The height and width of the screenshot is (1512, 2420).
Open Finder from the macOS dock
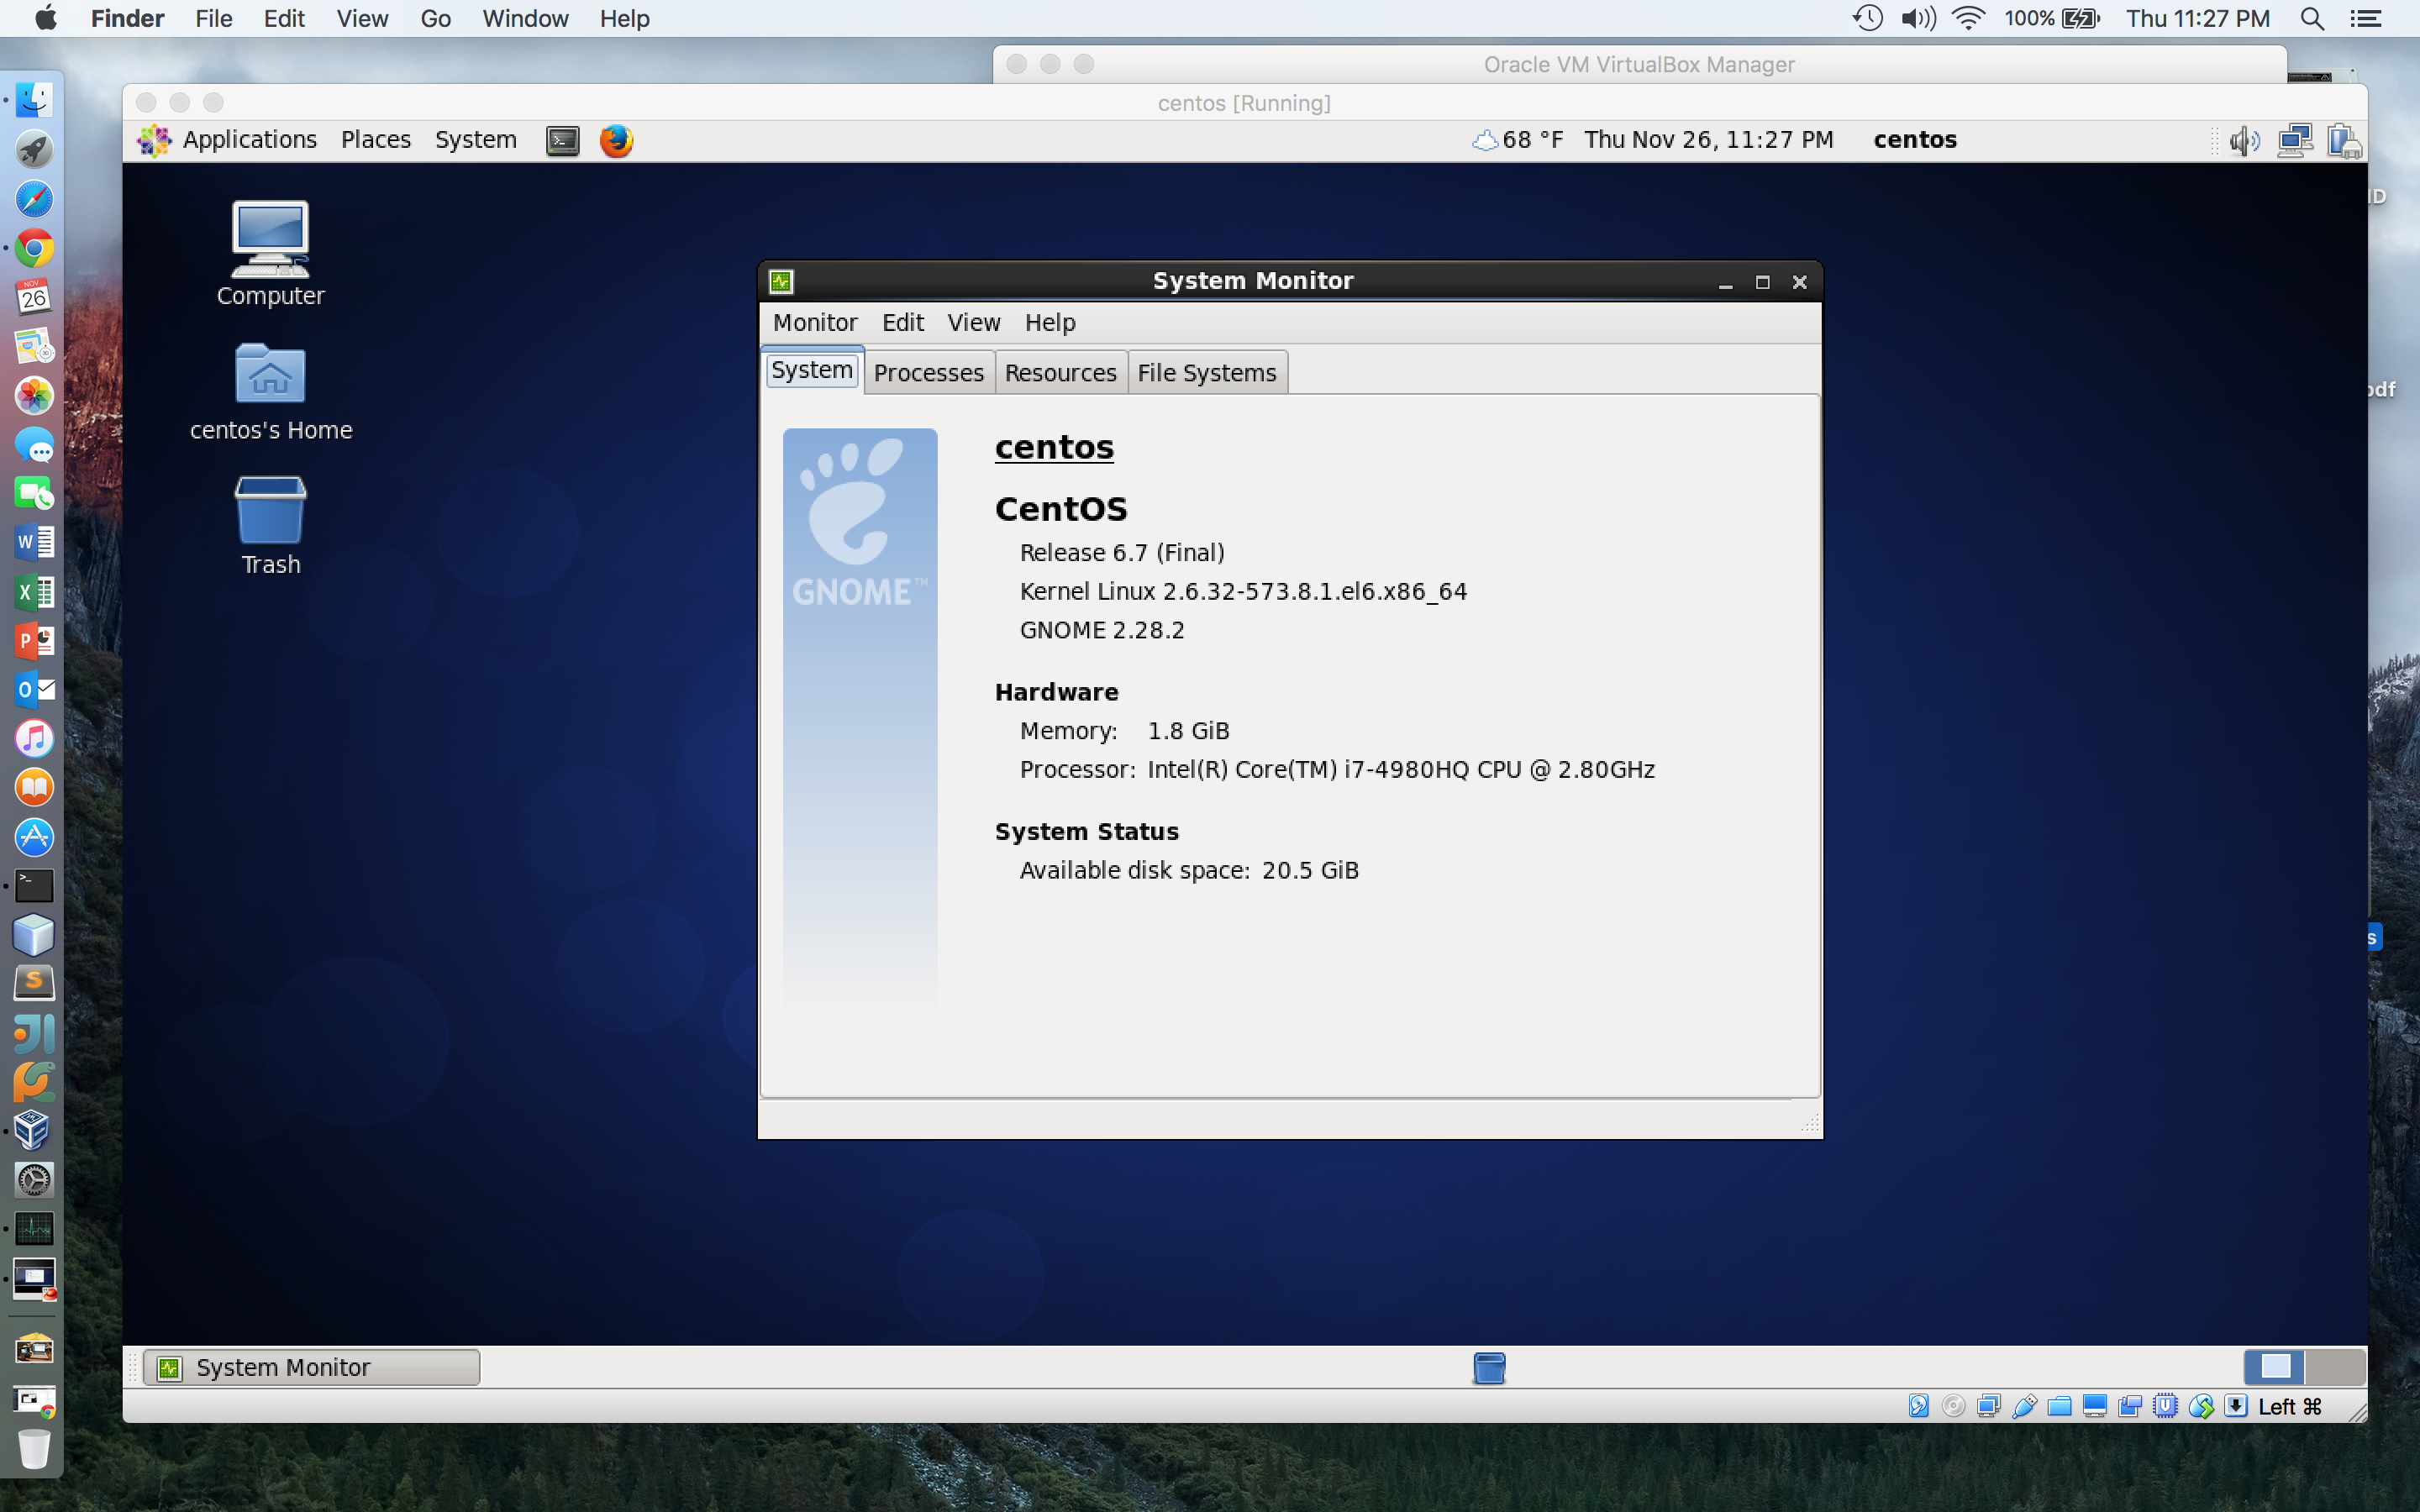coord(34,101)
